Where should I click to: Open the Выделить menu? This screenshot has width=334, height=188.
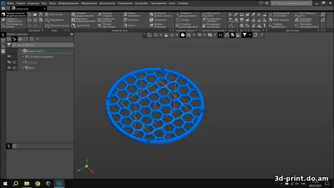33,3
